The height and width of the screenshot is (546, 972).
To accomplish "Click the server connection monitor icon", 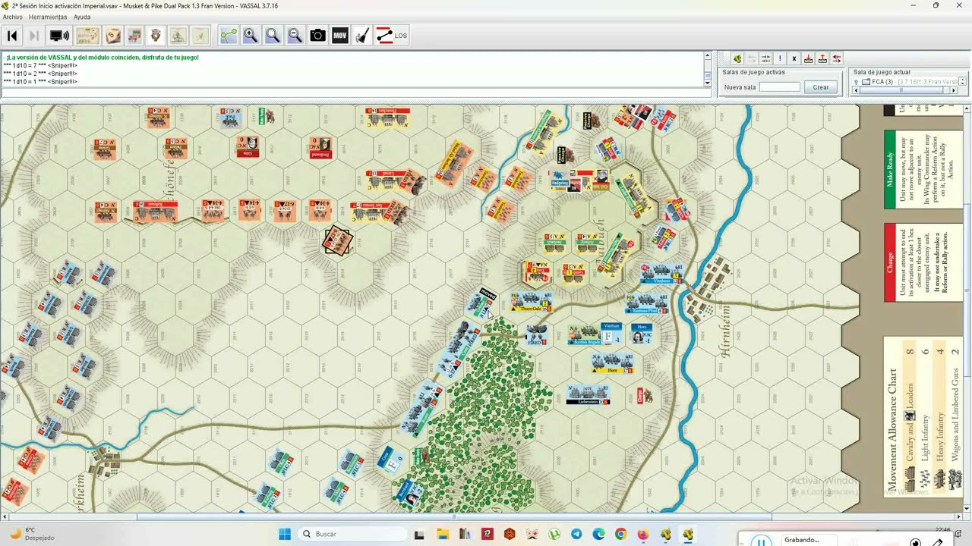I will pyautogui.click(x=59, y=35).
